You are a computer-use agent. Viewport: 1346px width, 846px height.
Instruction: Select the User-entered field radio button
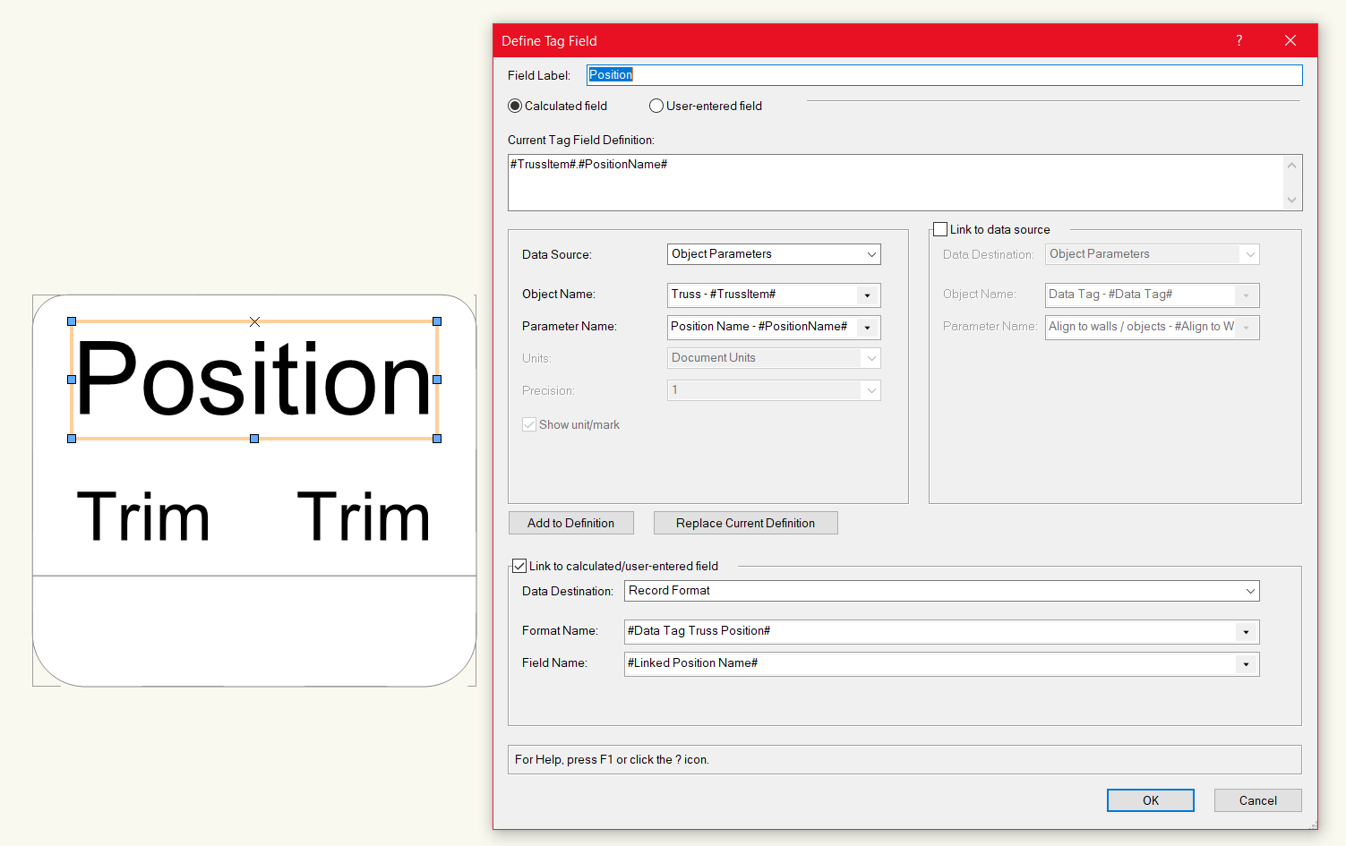click(x=656, y=106)
